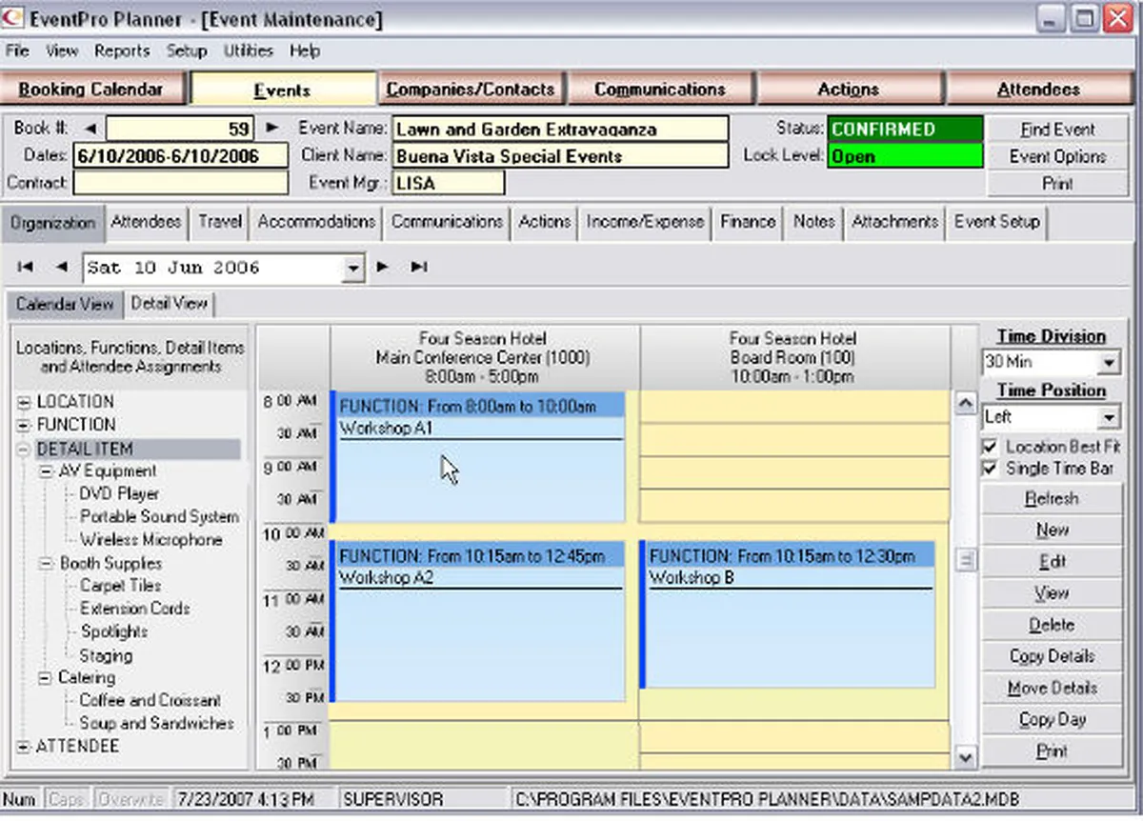1143x821 pixels.
Task: Jump to last date arrow icon
Action: [x=418, y=268]
